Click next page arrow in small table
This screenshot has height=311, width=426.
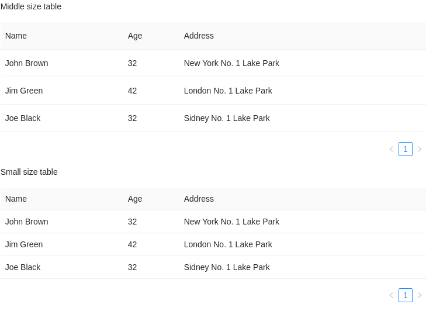[x=420, y=295]
